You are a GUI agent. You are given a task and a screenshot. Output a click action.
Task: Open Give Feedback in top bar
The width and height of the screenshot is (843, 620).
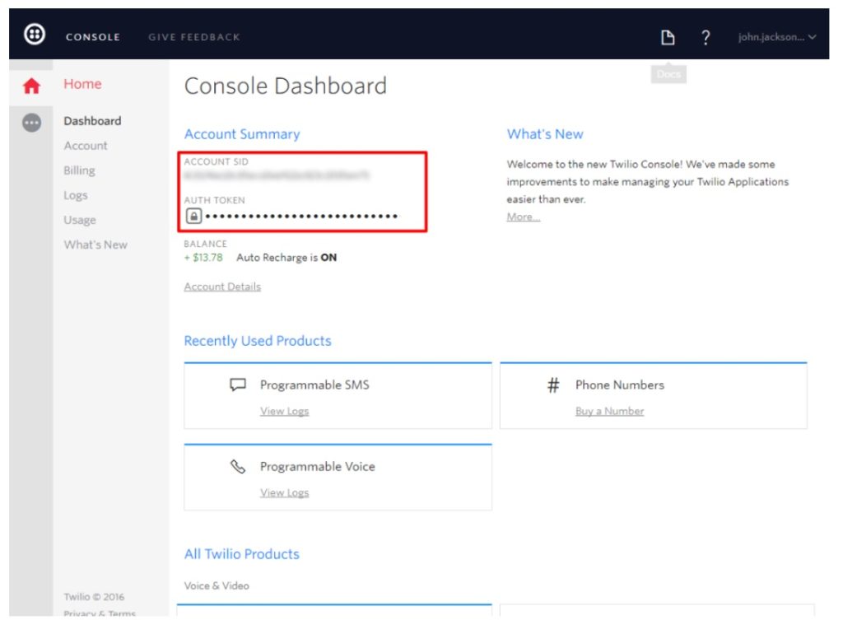click(194, 37)
